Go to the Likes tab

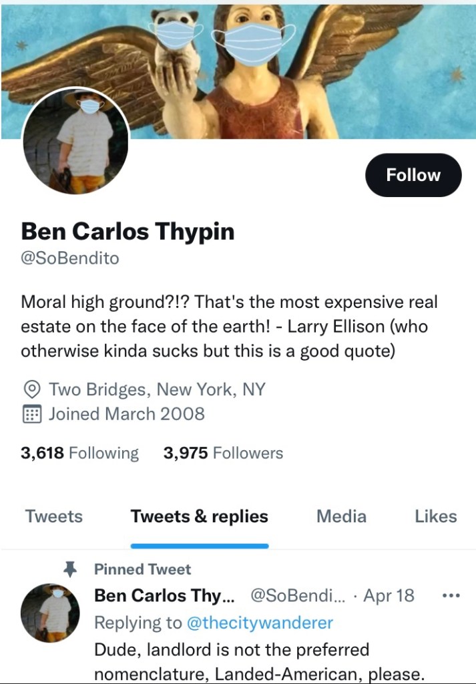click(x=435, y=516)
